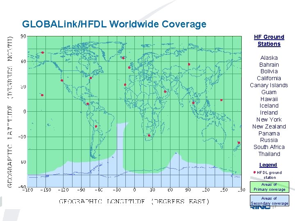Screen dimensions: 295x221
Task: Select the slide title GLOBALink/HFDL Worldwide Coverage
Action: click(x=114, y=24)
